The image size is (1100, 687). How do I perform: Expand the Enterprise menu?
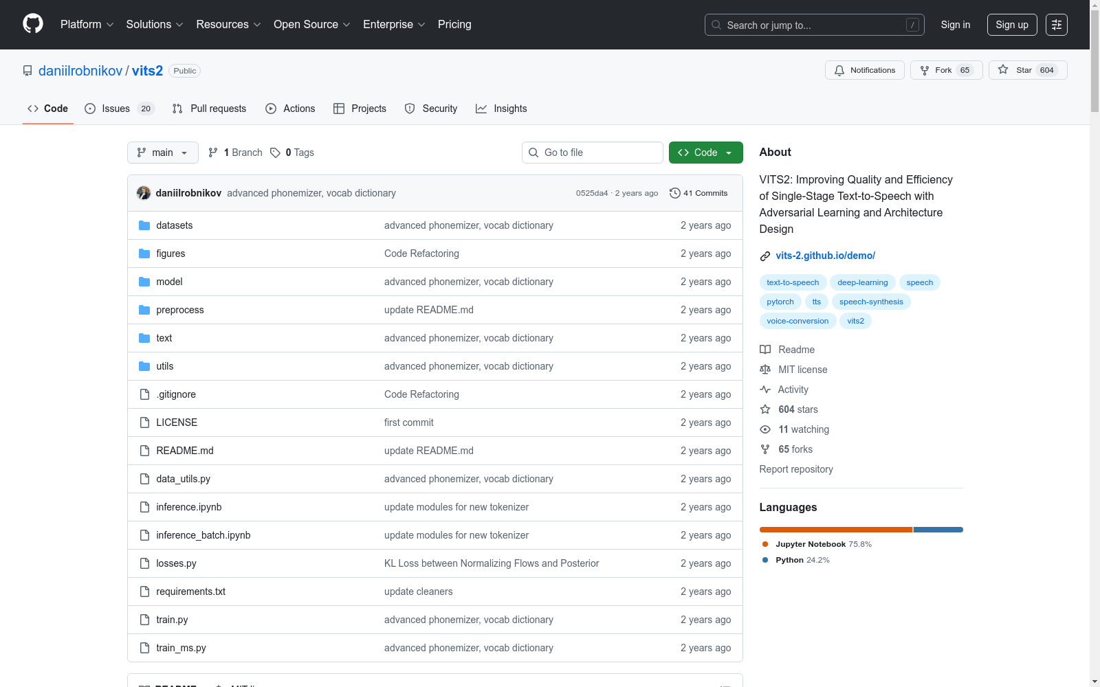click(x=394, y=25)
